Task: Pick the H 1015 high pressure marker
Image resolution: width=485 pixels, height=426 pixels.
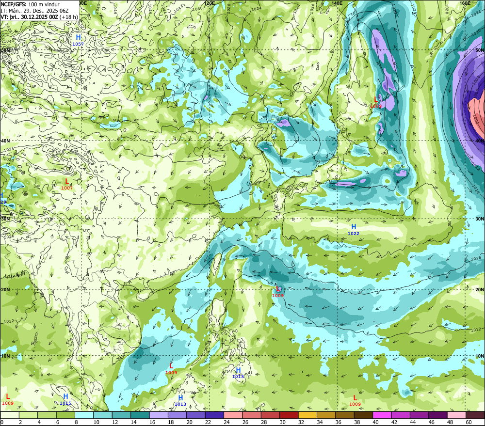Action: coord(65,399)
